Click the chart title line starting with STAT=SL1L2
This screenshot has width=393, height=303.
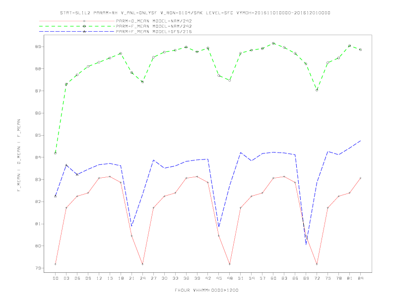click(x=195, y=13)
